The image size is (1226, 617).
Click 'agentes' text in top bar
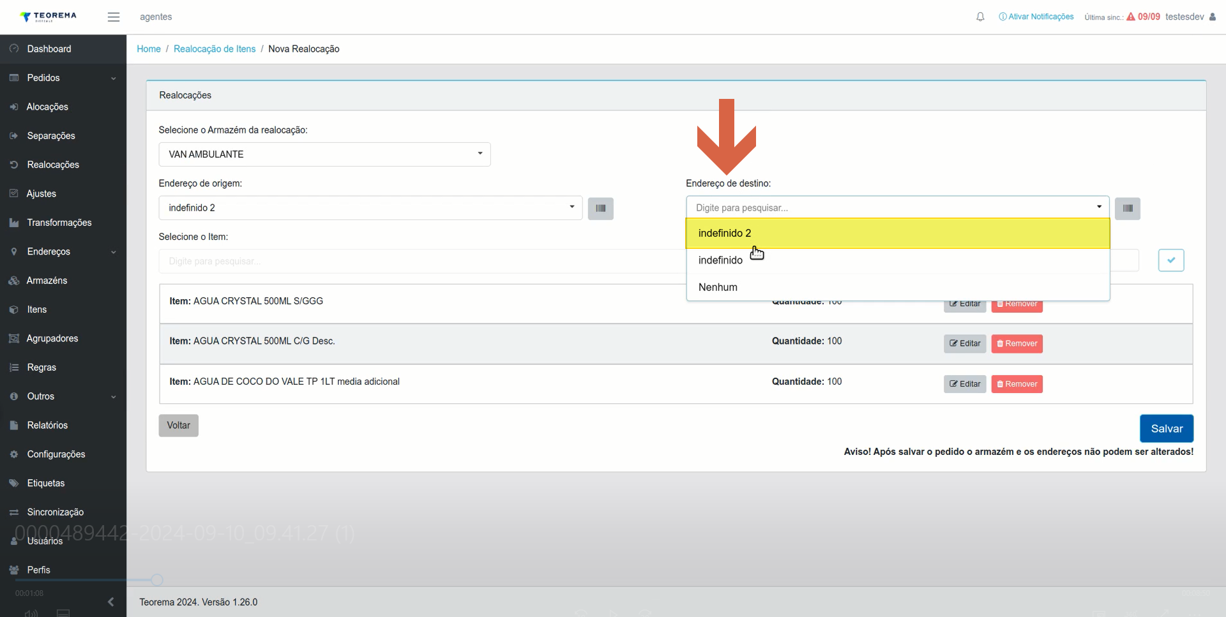156,17
